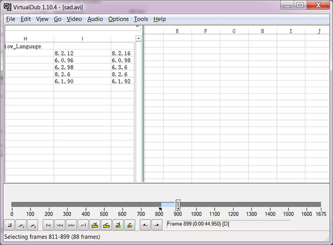Open the File menu
333x245 pixels.
pyautogui.click(x=11, y=19)
